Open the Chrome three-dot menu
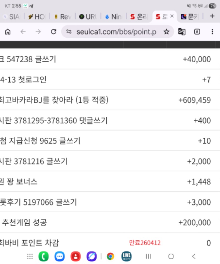The width and height of the screenshot is (220, 264). (212, 32)
